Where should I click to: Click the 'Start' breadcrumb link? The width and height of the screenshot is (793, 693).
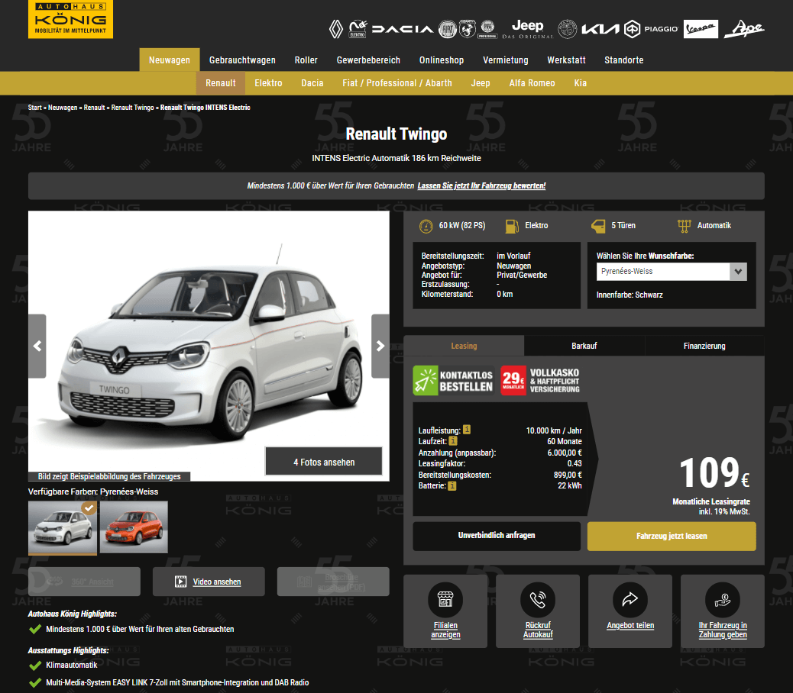(35, 108)
